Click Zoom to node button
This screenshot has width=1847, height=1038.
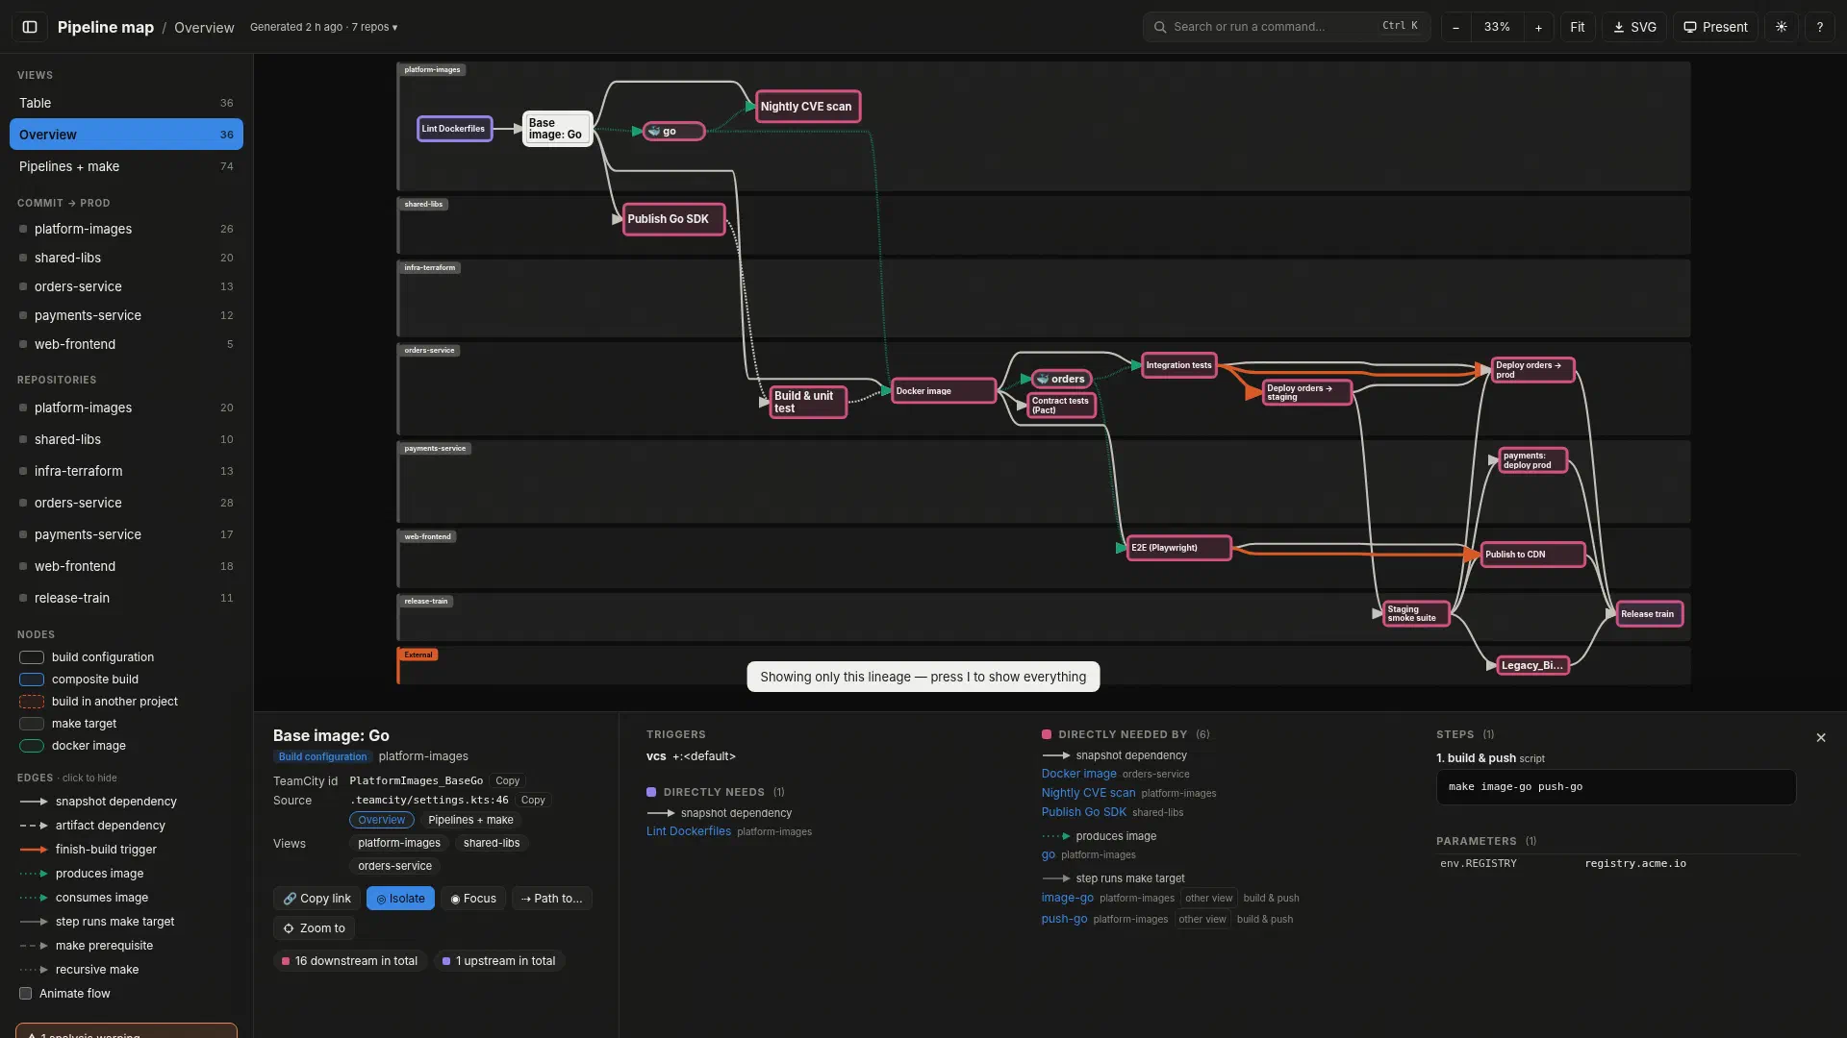pyautogui.click(x=314, y=927)
